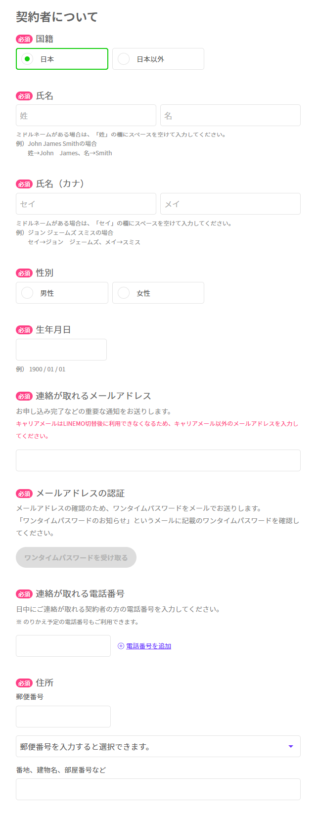Click the メイ katakana given name field

(x=230, y=203)
